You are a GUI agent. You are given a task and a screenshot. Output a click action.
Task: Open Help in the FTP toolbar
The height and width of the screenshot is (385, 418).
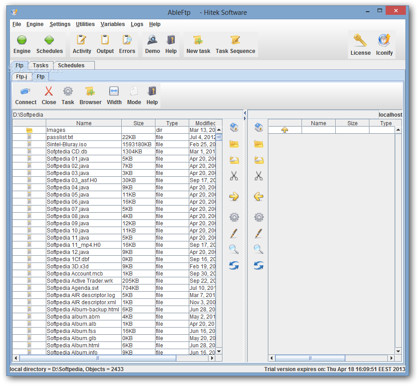(x=152, y=91)
